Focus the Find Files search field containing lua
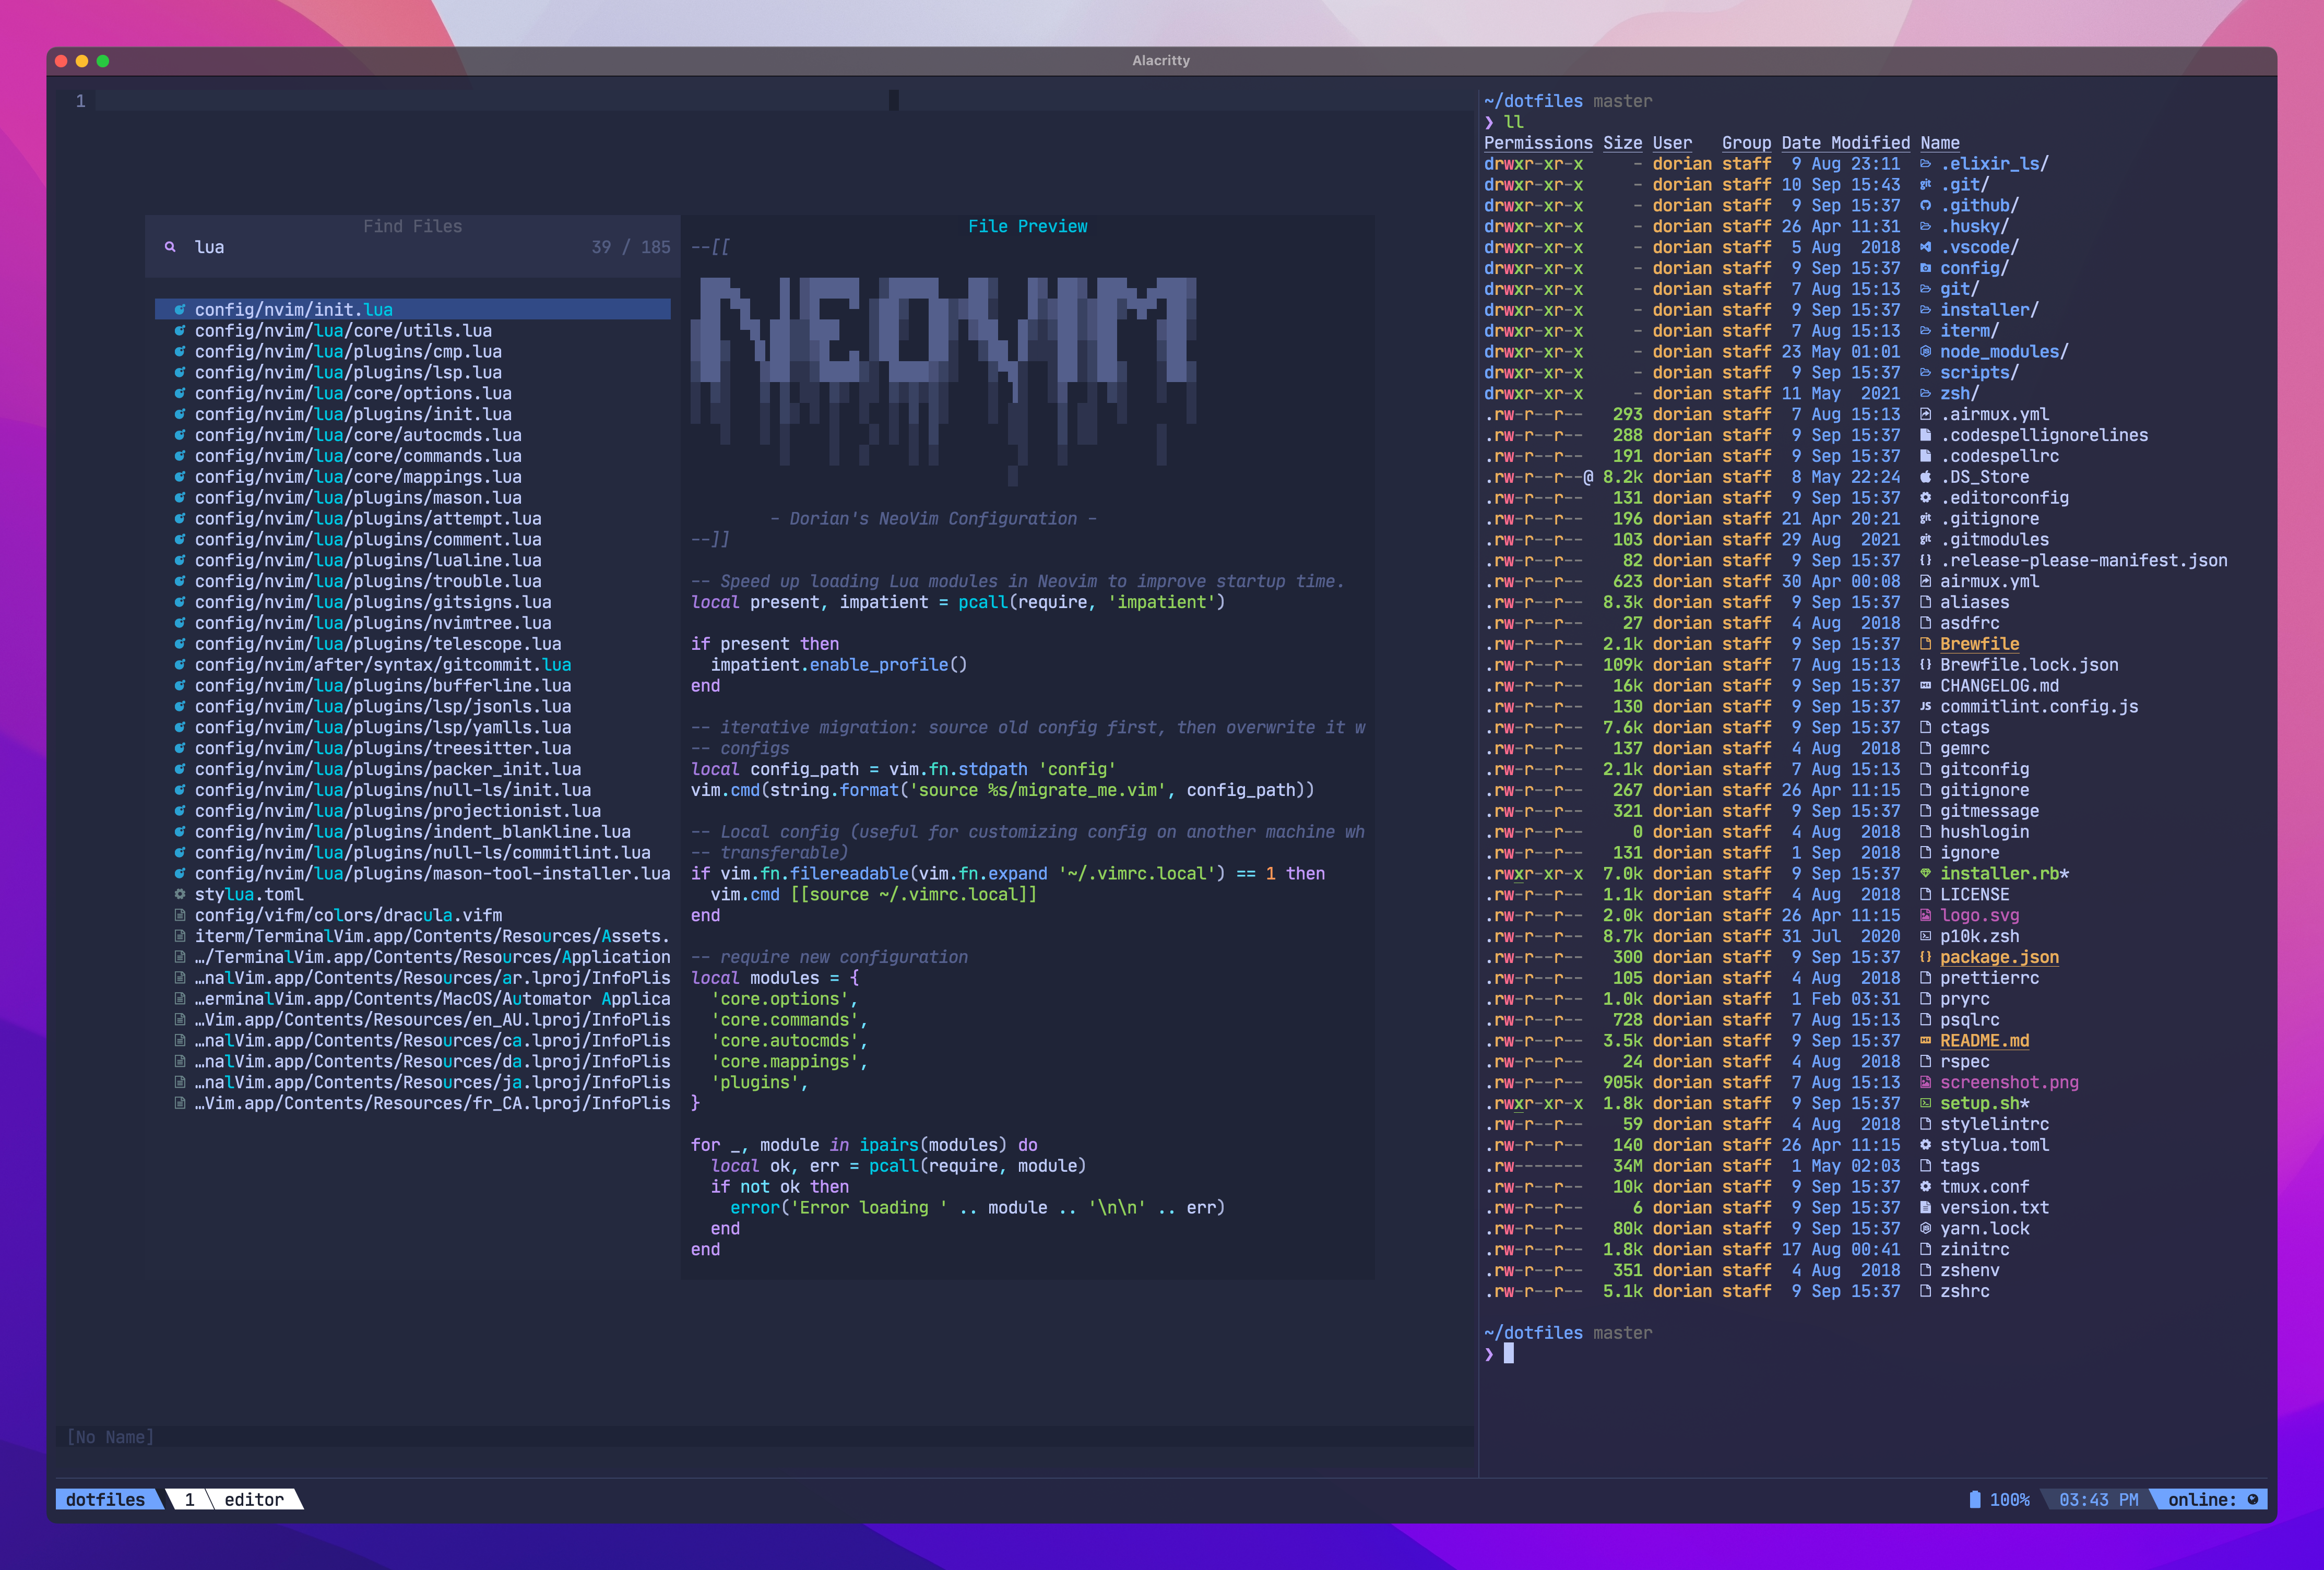The image size is (2324, 1570). pos(413,247)
